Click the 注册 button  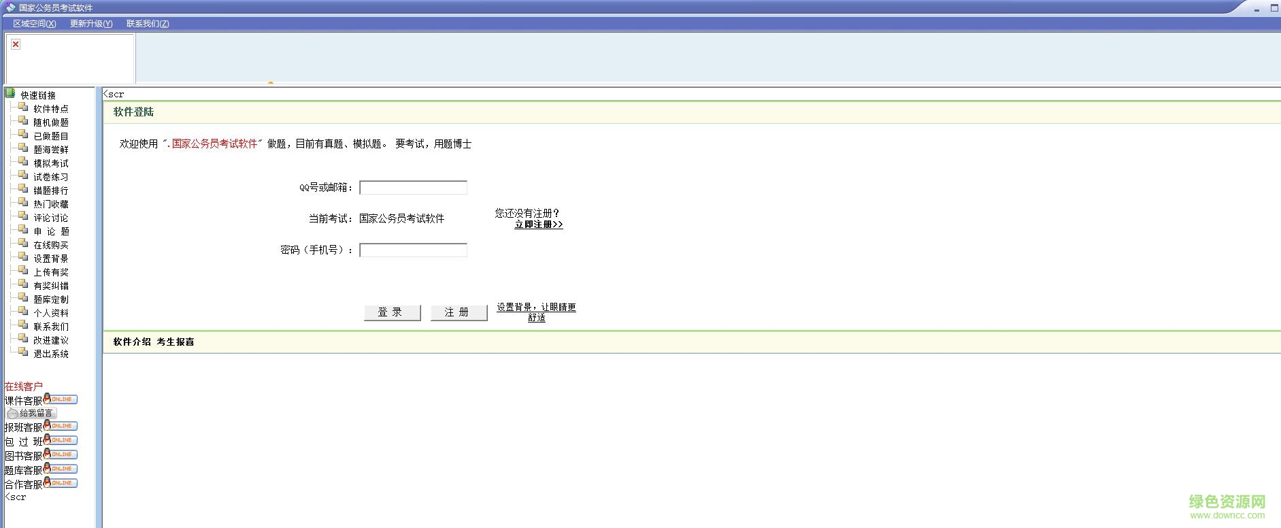pyautogui.click(x=459, y=312)
